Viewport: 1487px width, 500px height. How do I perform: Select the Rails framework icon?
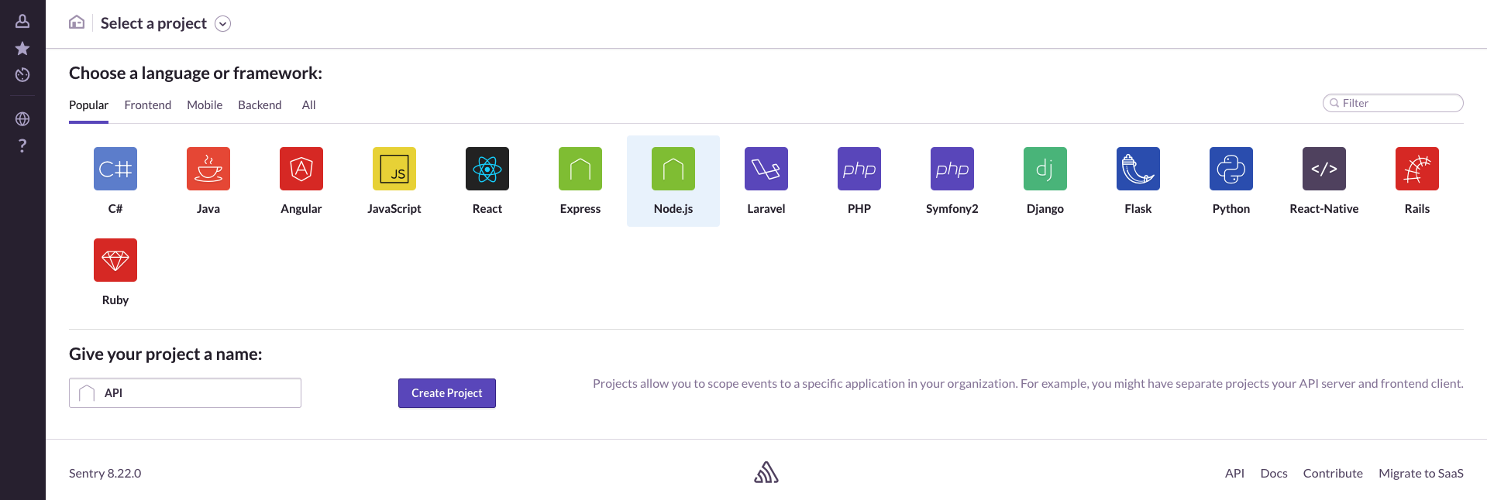[1417, 169]
